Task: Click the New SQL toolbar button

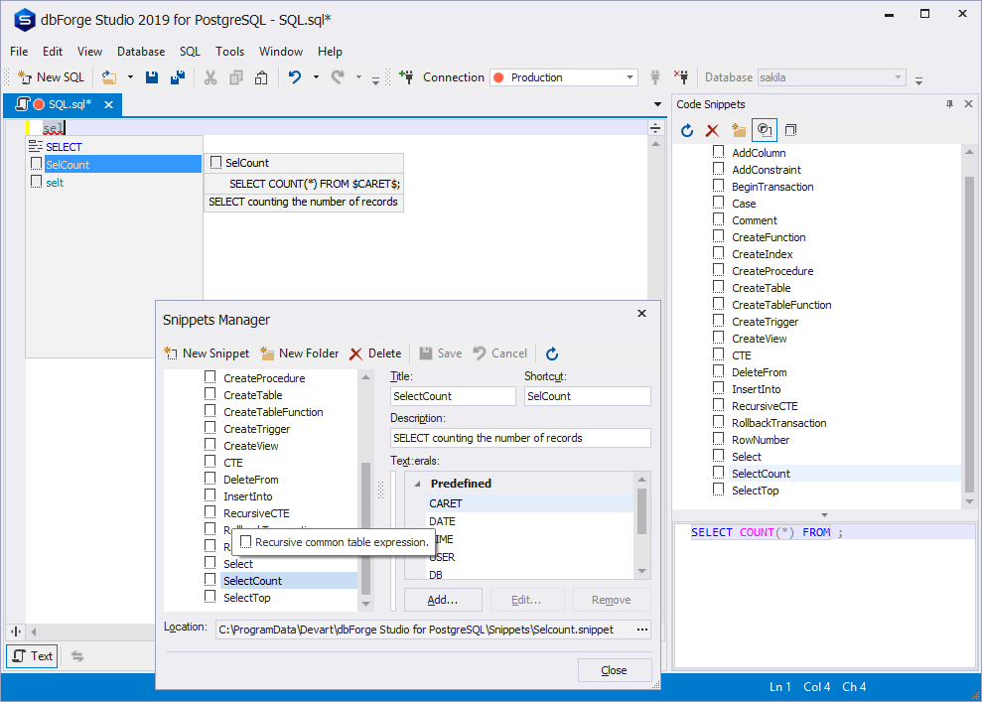Action: click(x=51, y=77)
